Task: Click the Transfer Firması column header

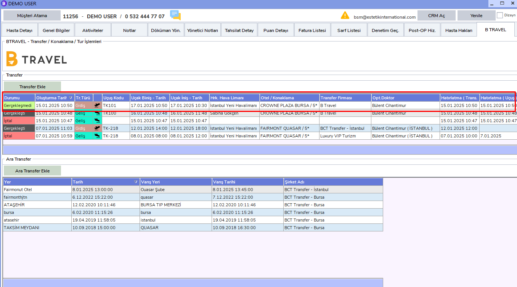Action: pos(345,98)
